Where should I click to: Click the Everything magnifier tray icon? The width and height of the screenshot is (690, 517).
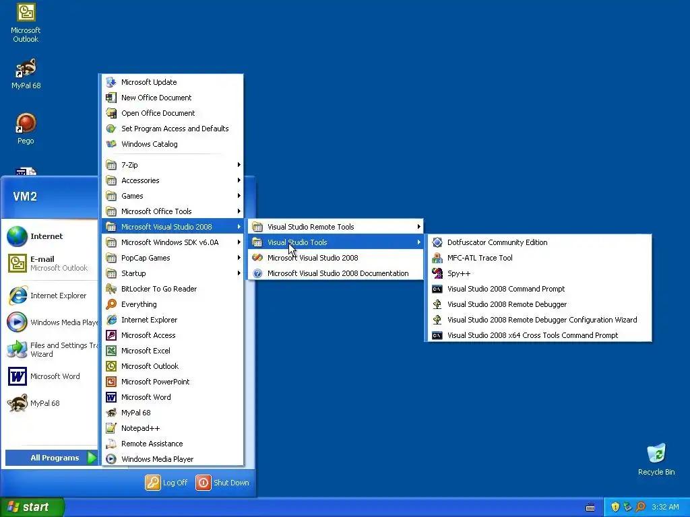point(640,507)
